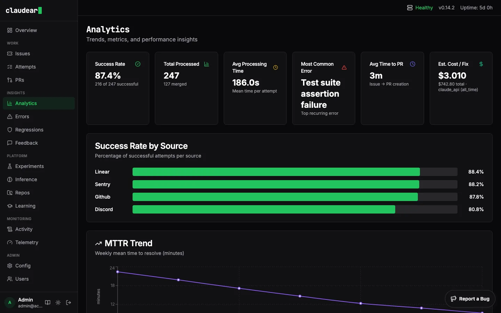Click the green check icon on Success Rate card
The height and width of the screenshot is (313, 501).
coord(137,64)
